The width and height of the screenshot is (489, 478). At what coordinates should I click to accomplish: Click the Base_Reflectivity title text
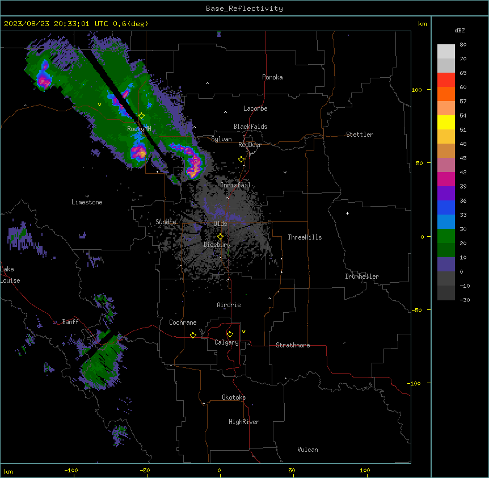coord(244,9)
